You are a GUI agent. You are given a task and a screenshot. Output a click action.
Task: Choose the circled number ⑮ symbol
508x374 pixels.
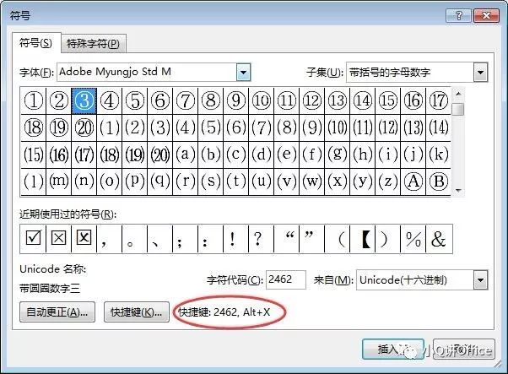(x=388, y=100)
